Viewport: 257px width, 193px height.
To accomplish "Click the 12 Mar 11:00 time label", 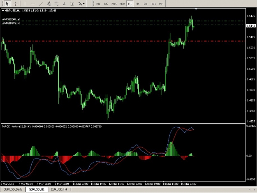I will click(x=116, y=184).
